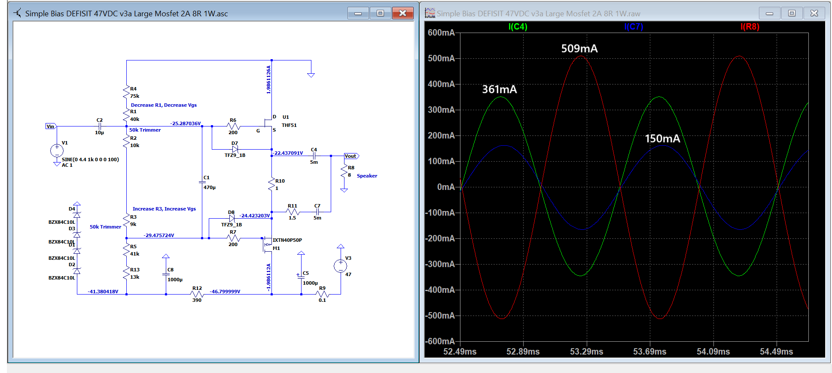Select resistor R12 390 symbol

pyautogui.click(x=197, y=294)
